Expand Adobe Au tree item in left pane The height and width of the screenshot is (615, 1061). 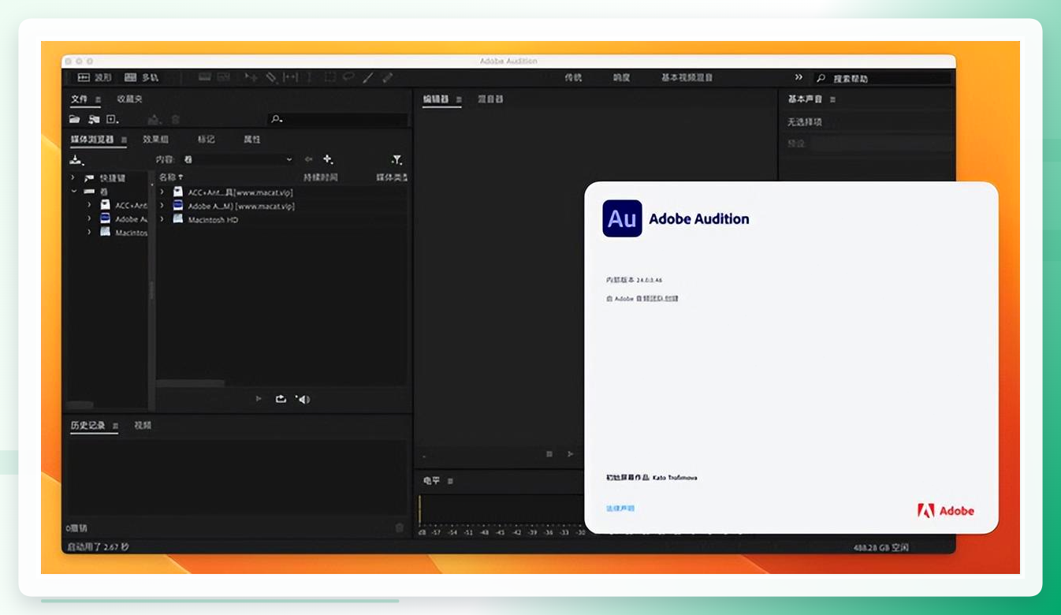pos(89,219)
